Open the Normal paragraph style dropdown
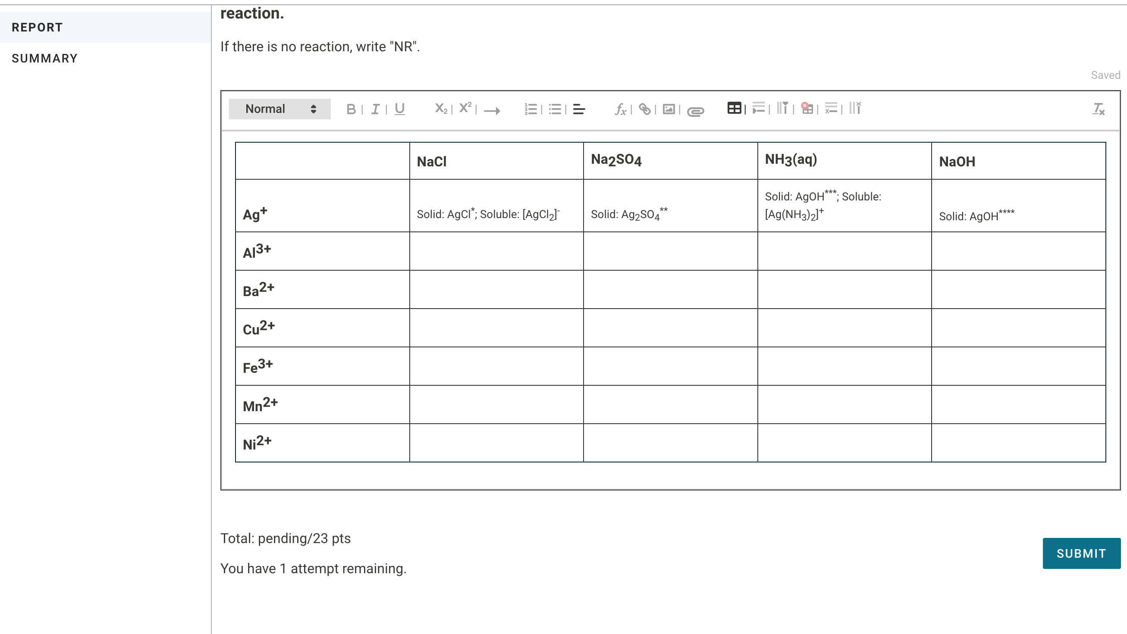This screenshot has height=634, width=1127. [x=279, y=109]
